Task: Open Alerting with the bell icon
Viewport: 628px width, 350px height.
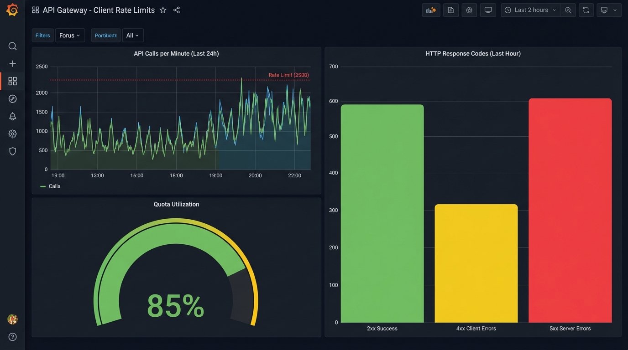Action: coord(12,116)
